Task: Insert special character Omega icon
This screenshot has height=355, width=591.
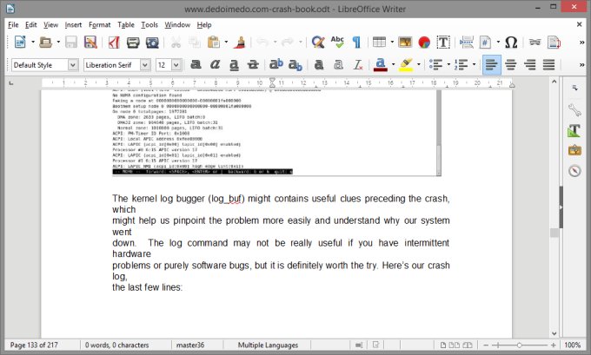Action: [511, 43]
